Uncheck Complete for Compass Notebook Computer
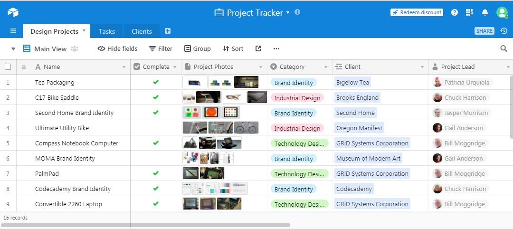Screen dimensions: 513x229 (156, 143)
